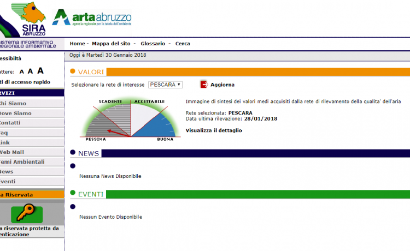Click the air quality gauge image
This screenshot has height=251, width=410.
click(x=130, y=119)
